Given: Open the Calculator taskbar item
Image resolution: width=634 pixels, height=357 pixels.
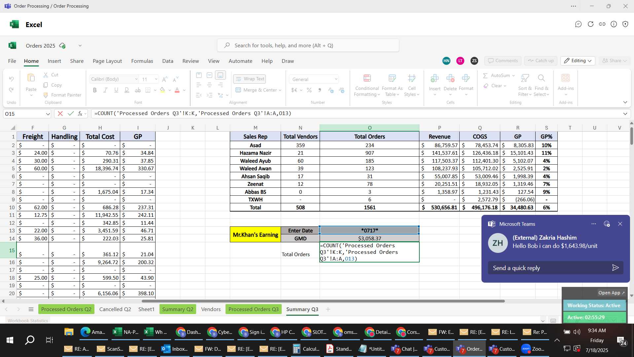Looking at the screenshot, I should [x=306, y=349].
